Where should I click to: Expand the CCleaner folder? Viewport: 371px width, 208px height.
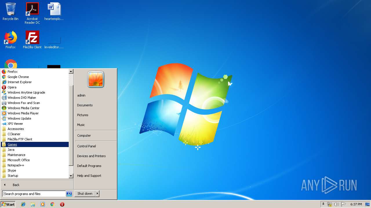click(35, 134)
